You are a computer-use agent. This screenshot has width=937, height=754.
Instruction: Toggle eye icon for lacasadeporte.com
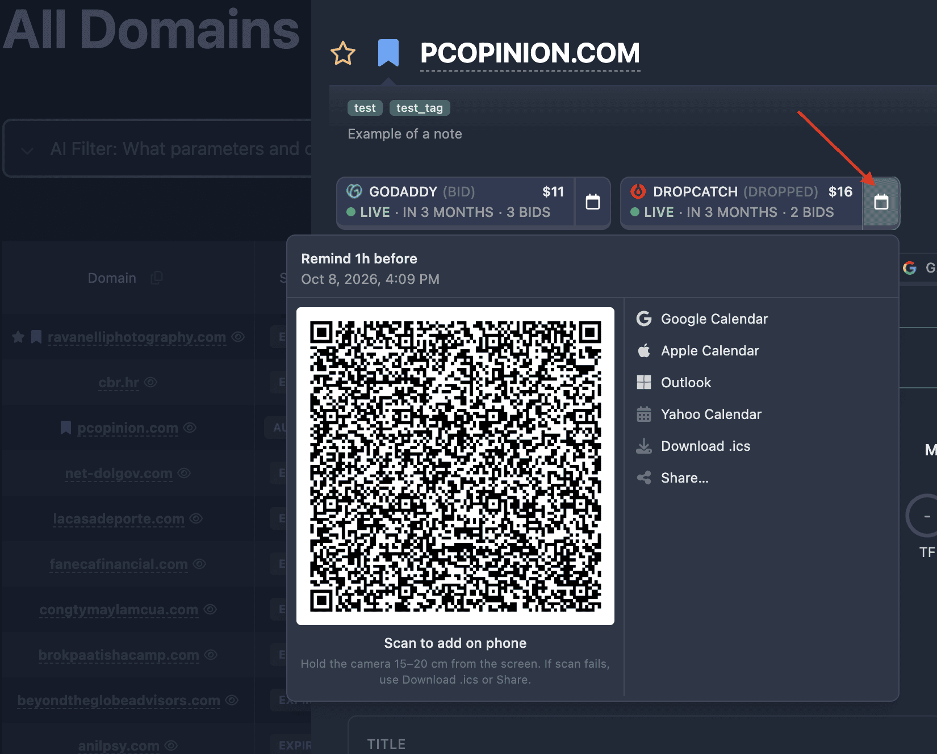[196, 518]
